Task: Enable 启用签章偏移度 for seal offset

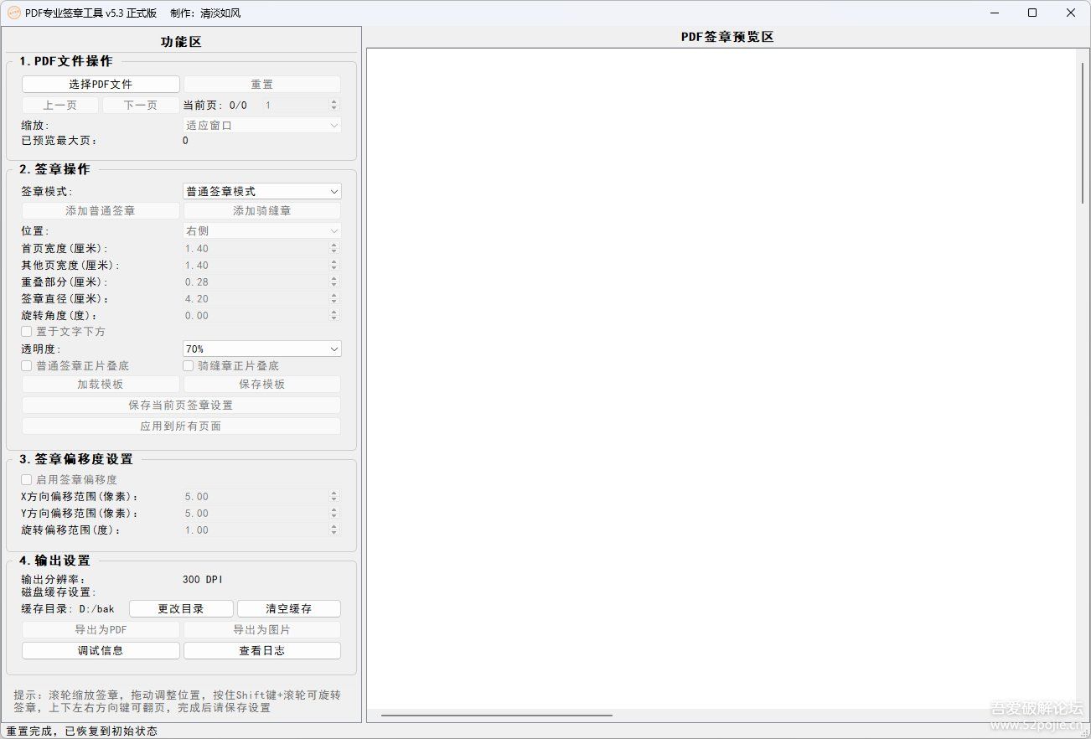Action: click(x=26, y=479)
